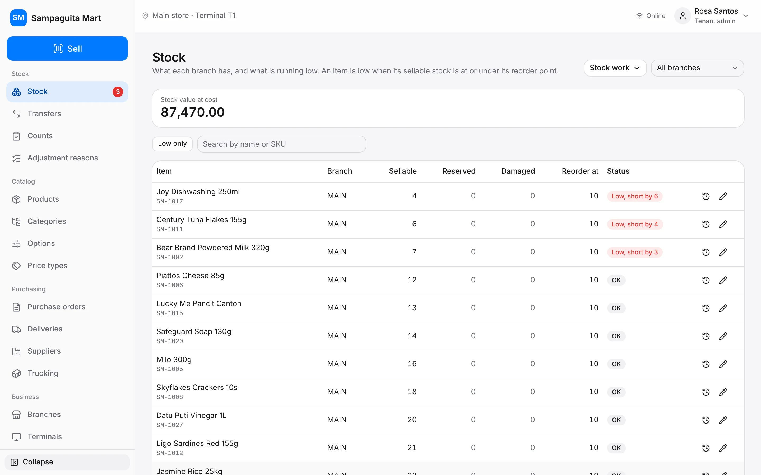Select the Stock sidebar item
The width and height of the screenshot is (761, 475).
tap(67, 92)
